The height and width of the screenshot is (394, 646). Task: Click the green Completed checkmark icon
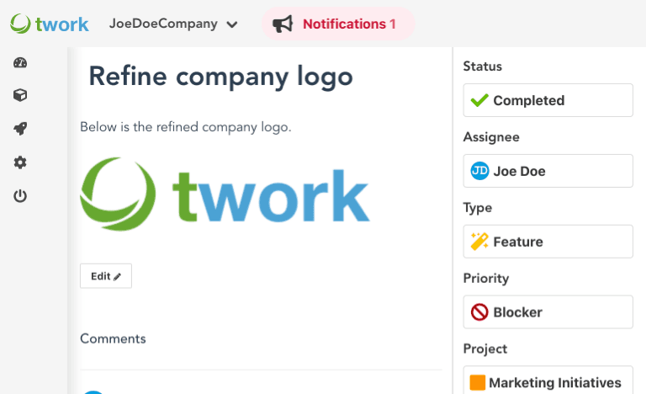click(x=479, y=100)
